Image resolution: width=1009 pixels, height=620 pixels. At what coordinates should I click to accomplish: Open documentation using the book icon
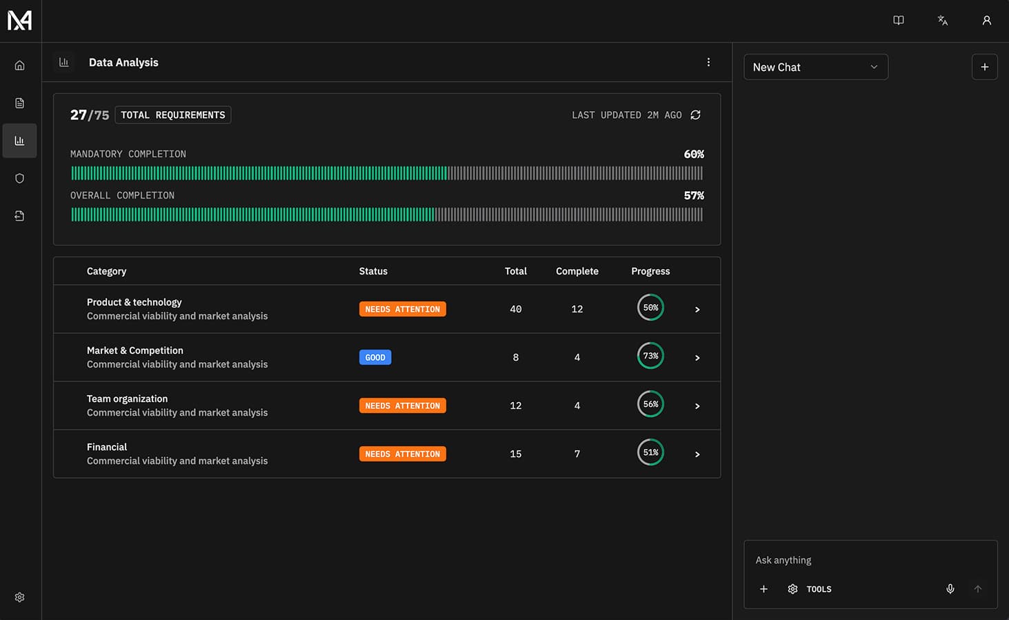coord(898,20)
